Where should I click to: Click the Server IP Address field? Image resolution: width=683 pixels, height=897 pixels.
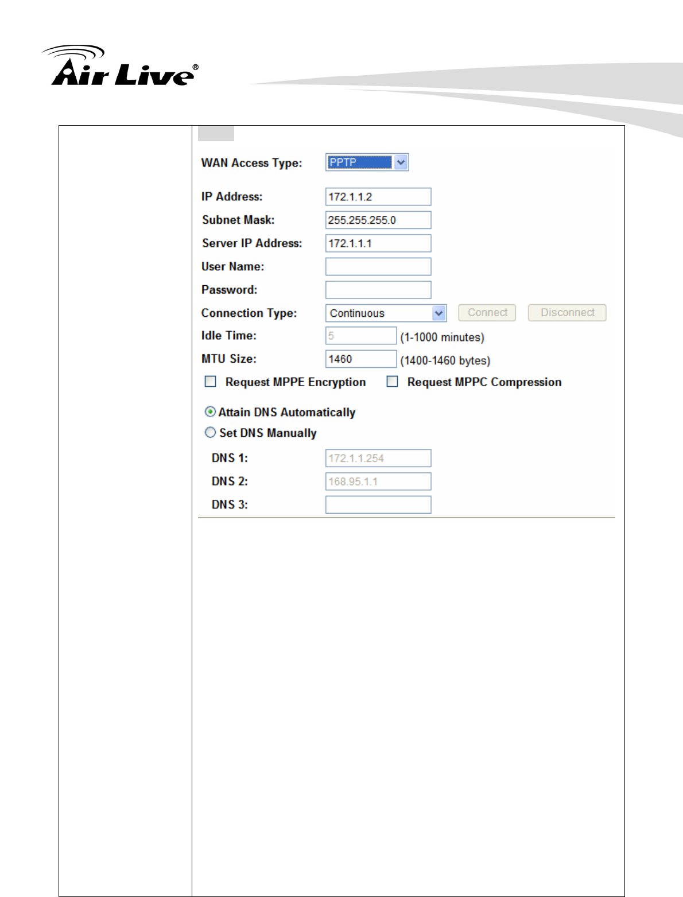378,243
